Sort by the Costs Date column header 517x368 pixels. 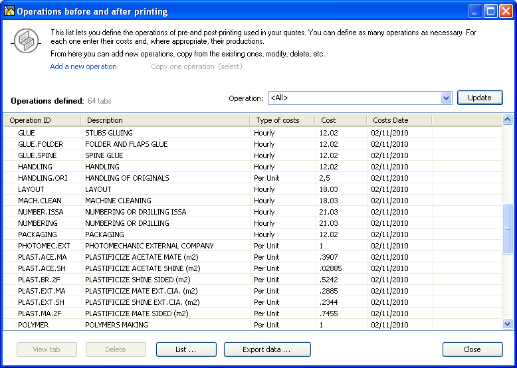pyautogui.click(x=399, y=121)
